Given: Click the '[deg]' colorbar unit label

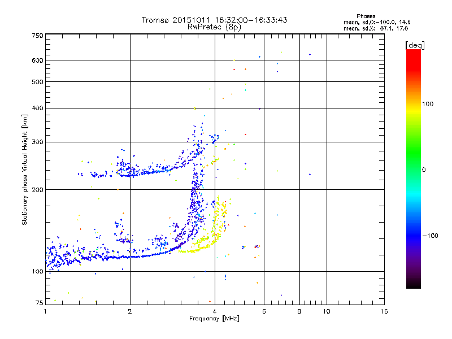Looking at the screenshot, I should tap(415, 45).
